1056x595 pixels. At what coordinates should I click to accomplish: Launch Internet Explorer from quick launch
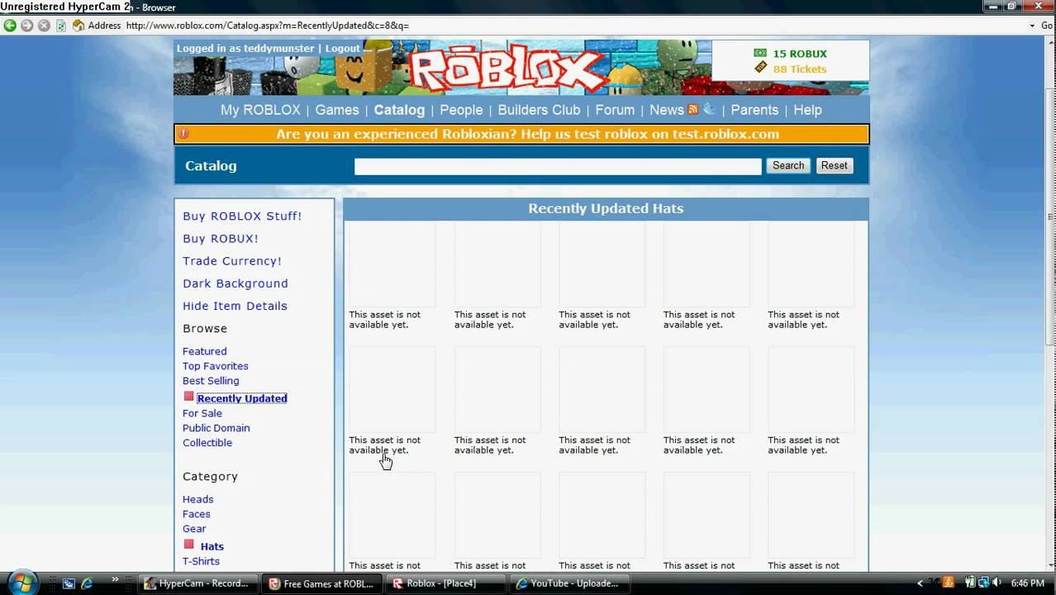[x=87, y=583]
